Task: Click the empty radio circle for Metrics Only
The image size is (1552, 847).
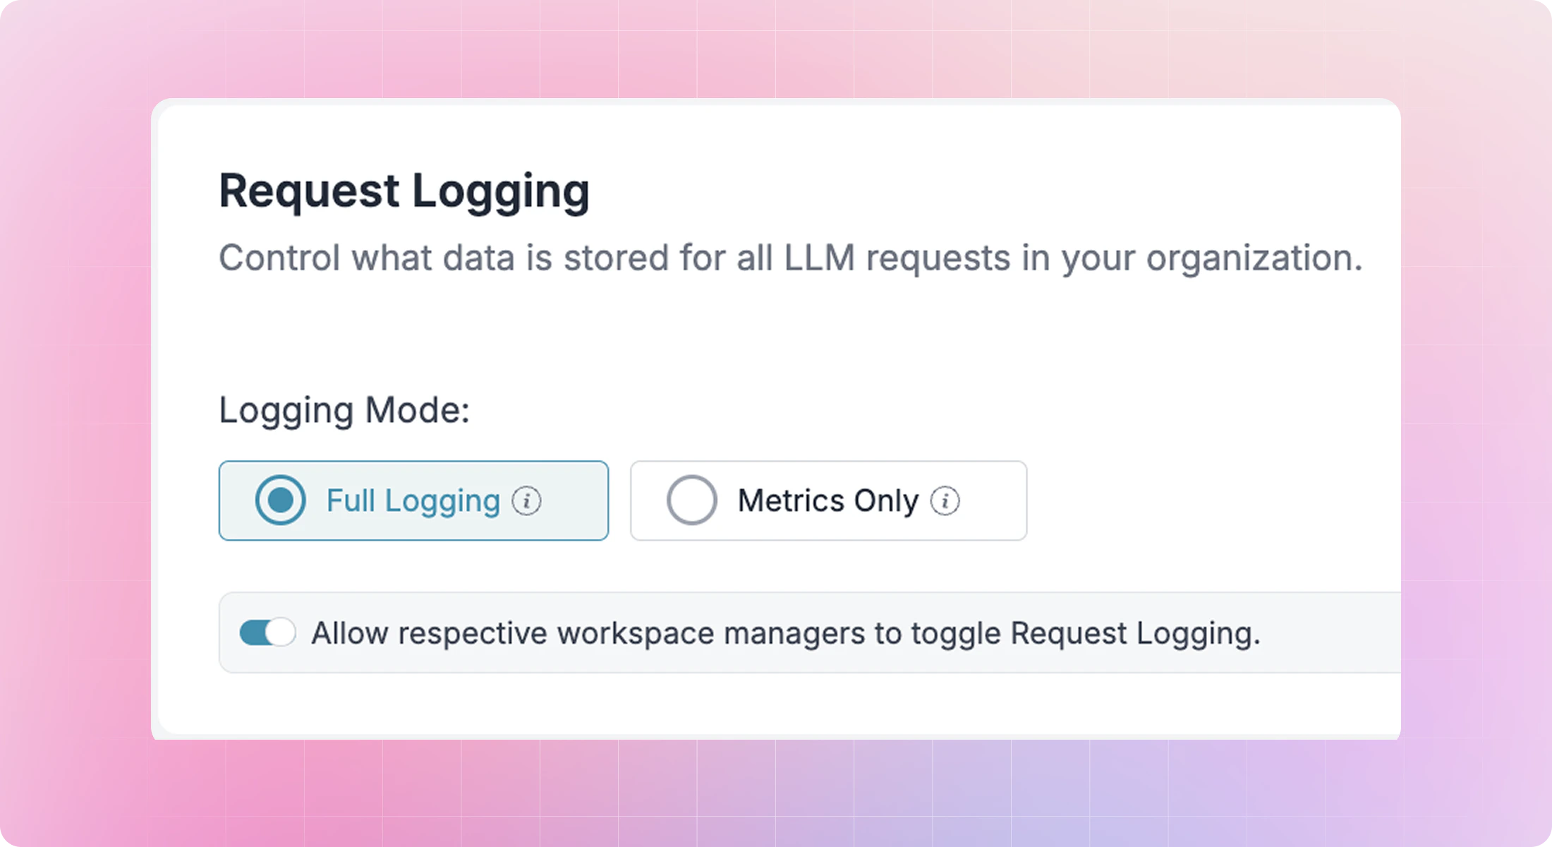Action: coord(692,500)
